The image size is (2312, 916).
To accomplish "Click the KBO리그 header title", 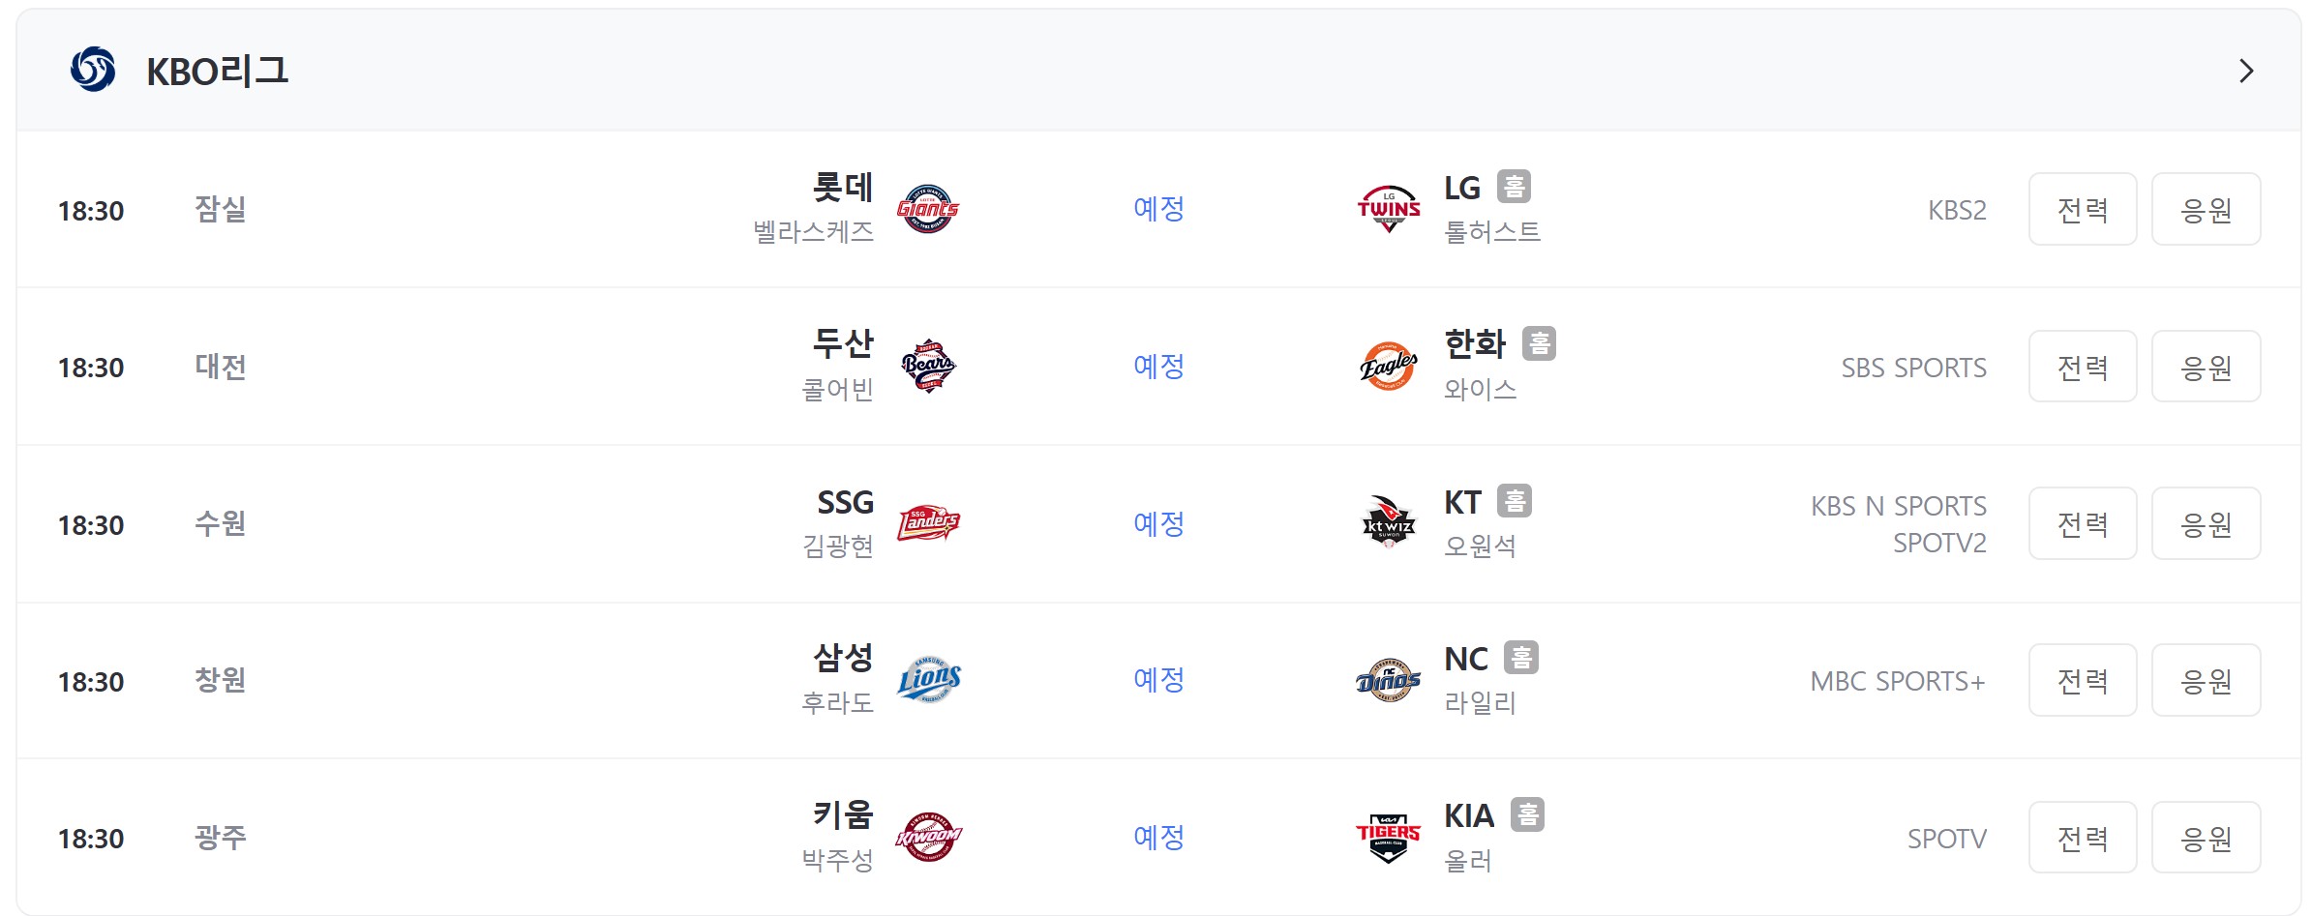I will pos(218,71).
